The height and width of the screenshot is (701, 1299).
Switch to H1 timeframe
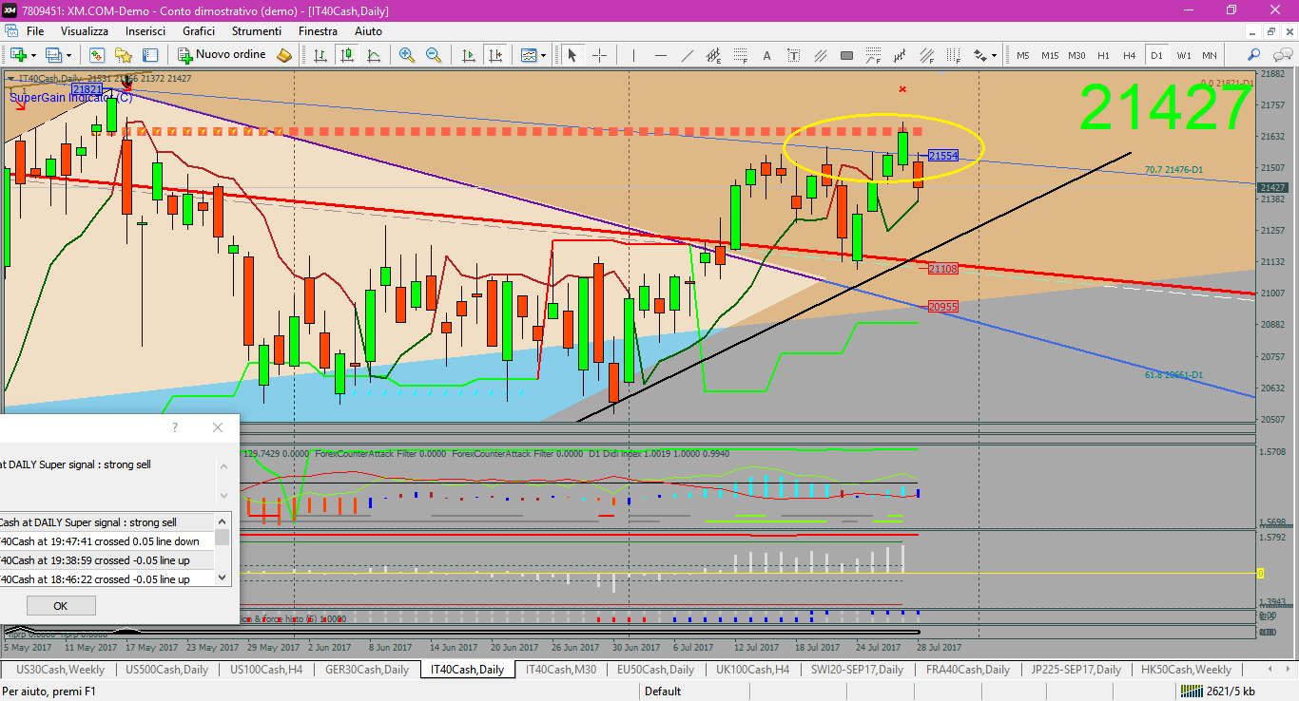pyautogui.click(x=1103, y=55)
